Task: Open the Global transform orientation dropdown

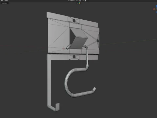Action: (72, 1)
